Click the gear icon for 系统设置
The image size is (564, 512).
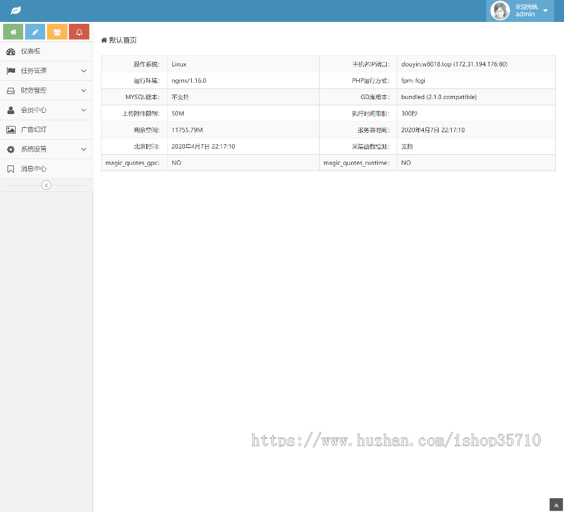click(x=11, y=149)
